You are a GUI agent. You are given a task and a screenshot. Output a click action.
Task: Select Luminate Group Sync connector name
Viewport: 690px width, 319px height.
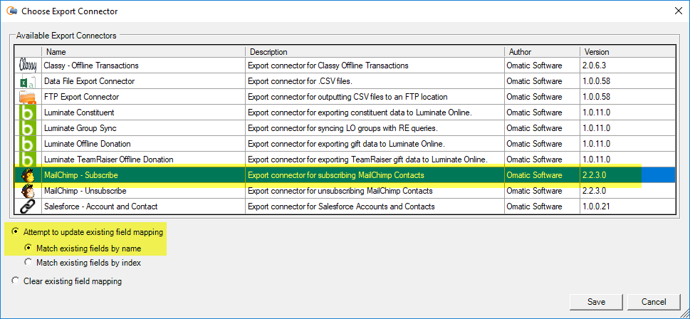pos(80,128)
